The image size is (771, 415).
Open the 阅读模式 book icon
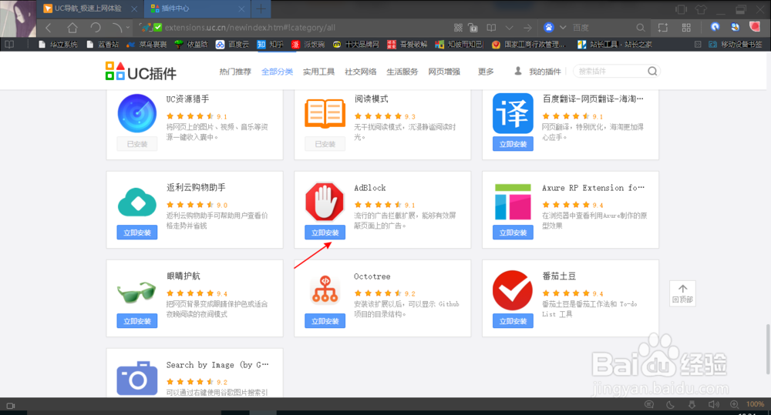[325, 113]
